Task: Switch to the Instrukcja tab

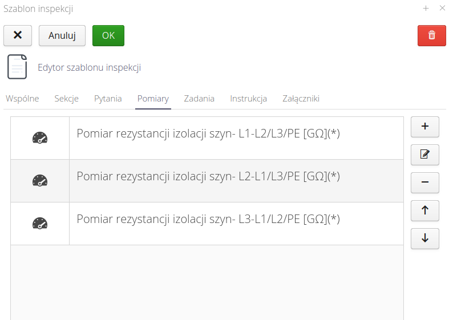Action: (x=248, y=99)
